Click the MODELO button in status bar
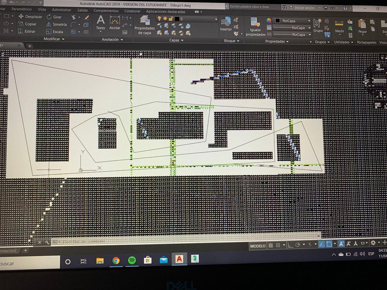The image size is (387, 290). (258, 246)
